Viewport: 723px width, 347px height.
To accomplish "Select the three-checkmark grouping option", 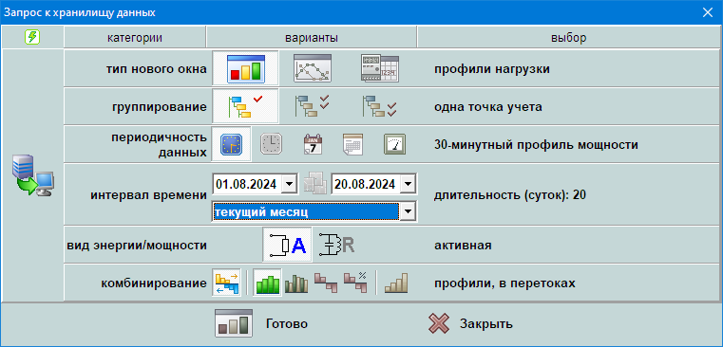I will point(379,107).
